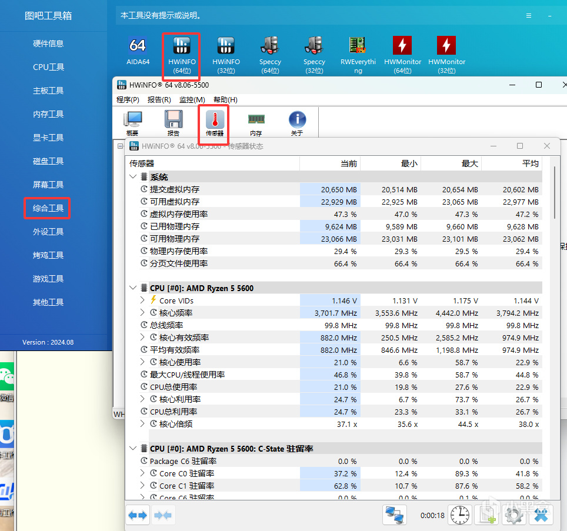Click the 当前 column header

pos(330,163)
